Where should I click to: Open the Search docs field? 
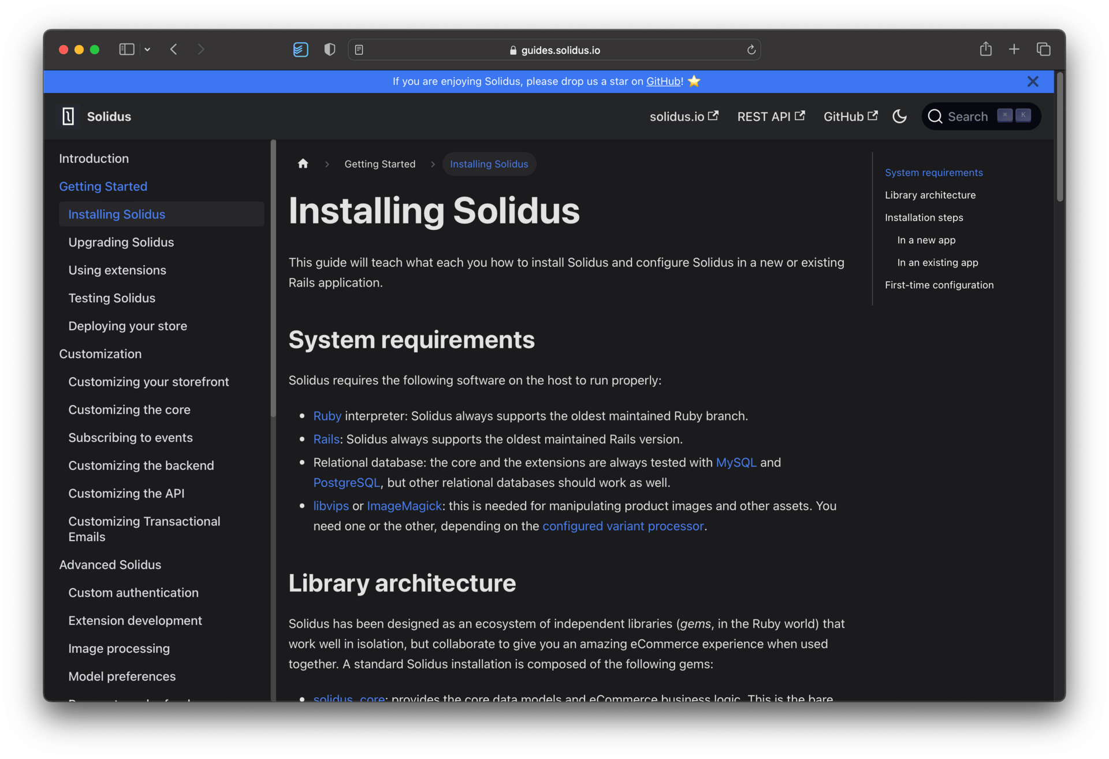pyautogui.click(x=980, y=117)
